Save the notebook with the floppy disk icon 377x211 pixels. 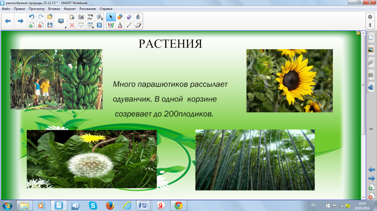[50, 25]
